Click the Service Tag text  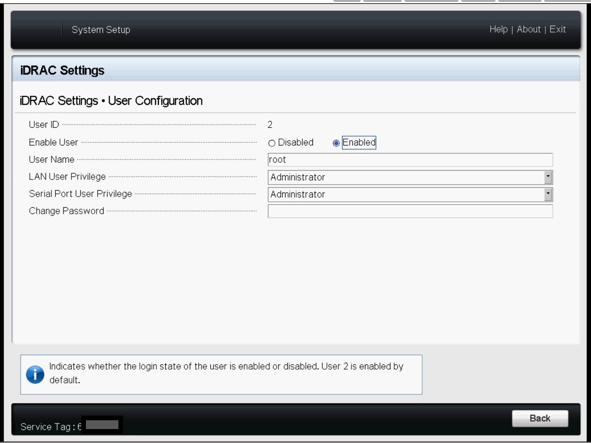coord(51,427)
